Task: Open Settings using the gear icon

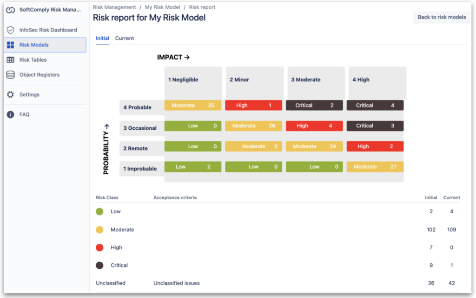Action: point(10,95)
